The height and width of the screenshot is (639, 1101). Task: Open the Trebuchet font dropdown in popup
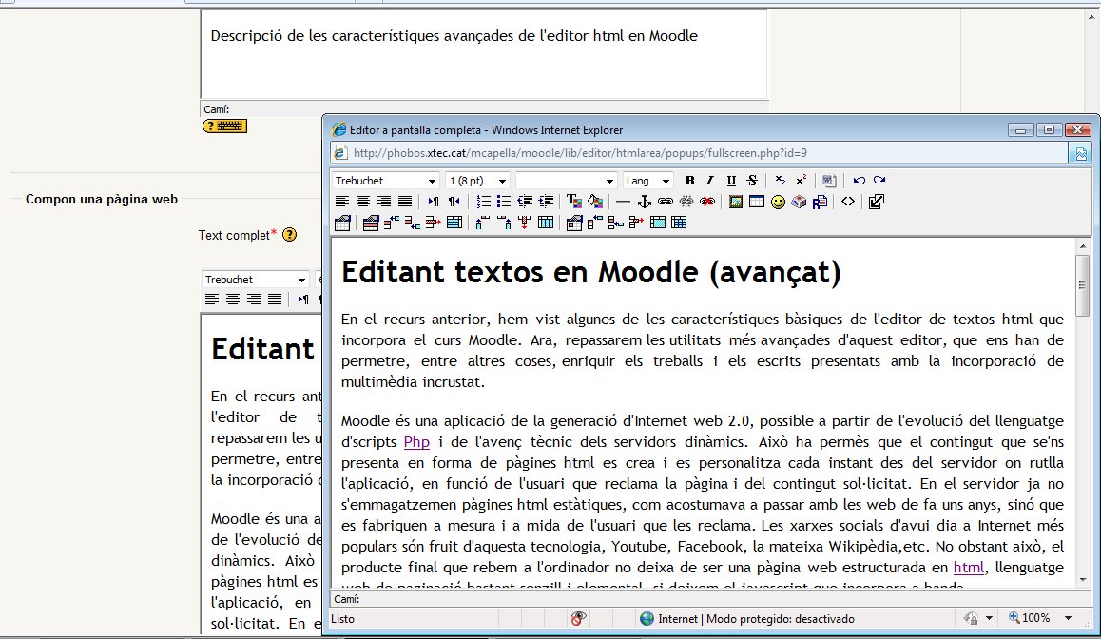pos(385,181)
